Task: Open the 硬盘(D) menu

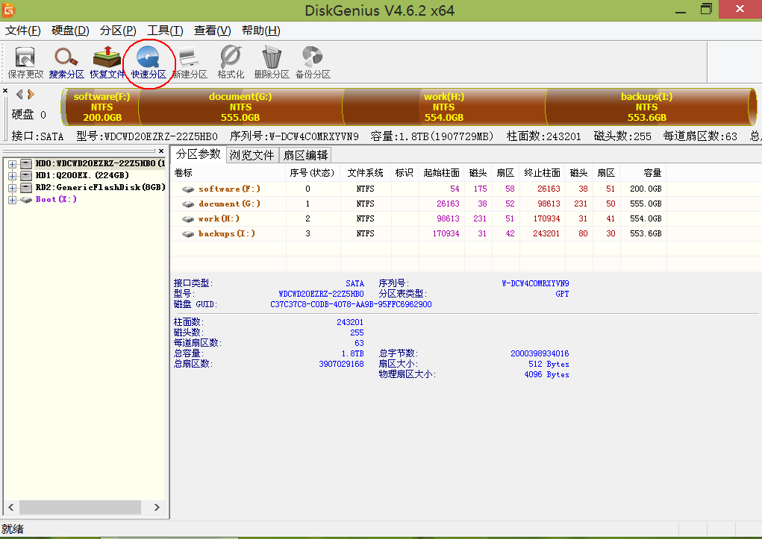Action: point(70,31)
